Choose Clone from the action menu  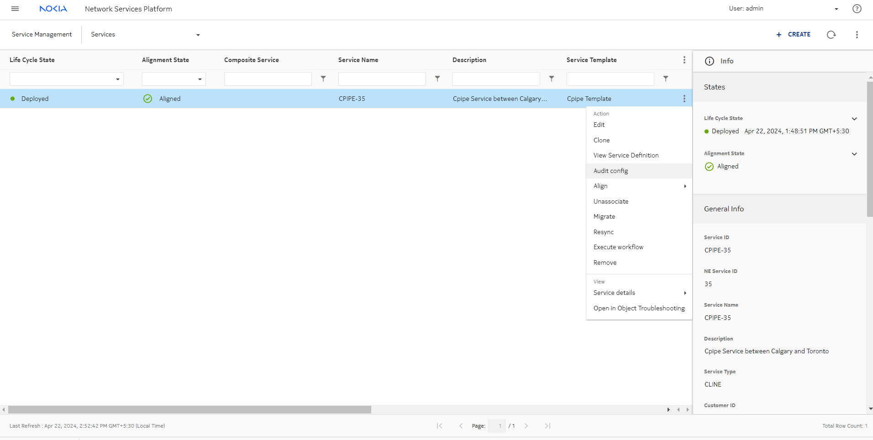[601, 140]
